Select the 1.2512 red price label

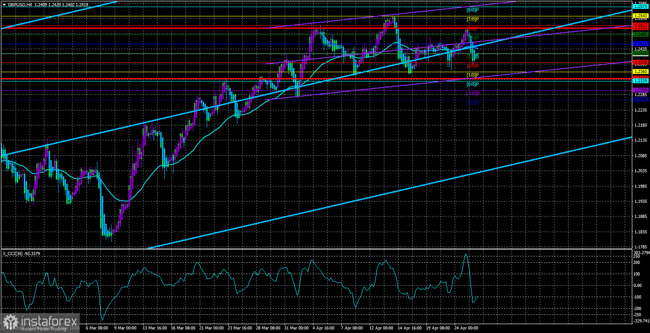click(x=641, y=26)
